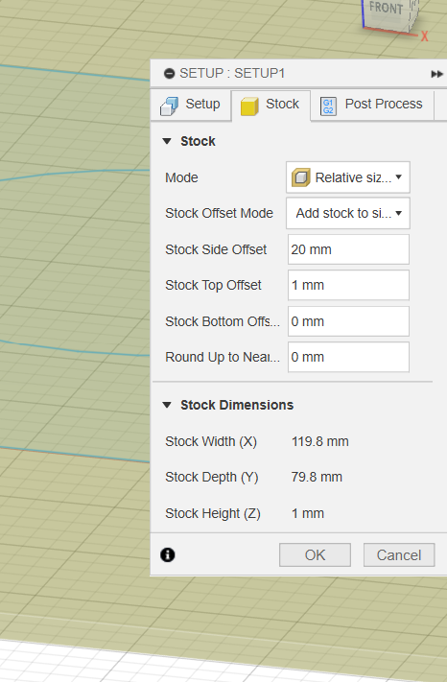
Task: Click the Stock Side Offset label
Action: pos(216,249)
